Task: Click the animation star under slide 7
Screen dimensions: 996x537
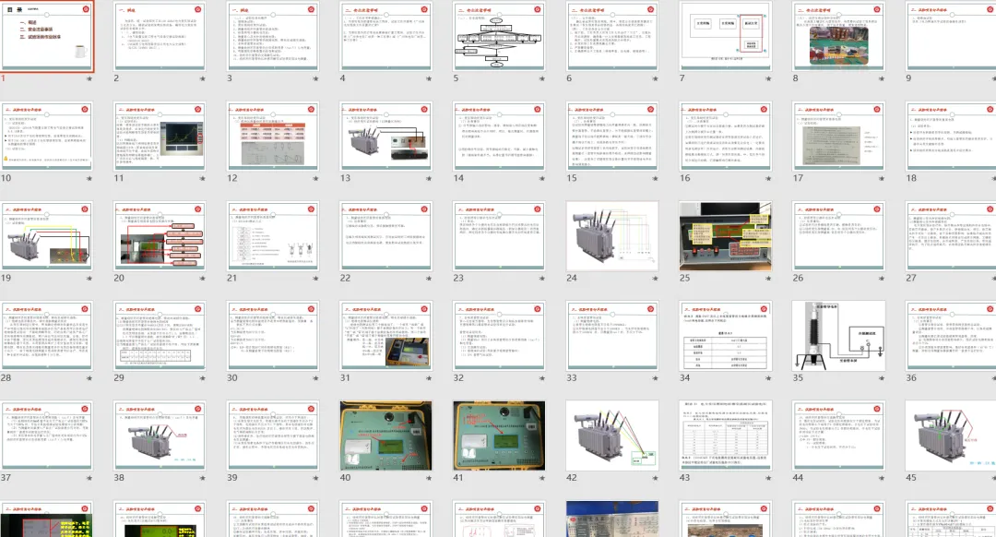Action: (768, 78)
